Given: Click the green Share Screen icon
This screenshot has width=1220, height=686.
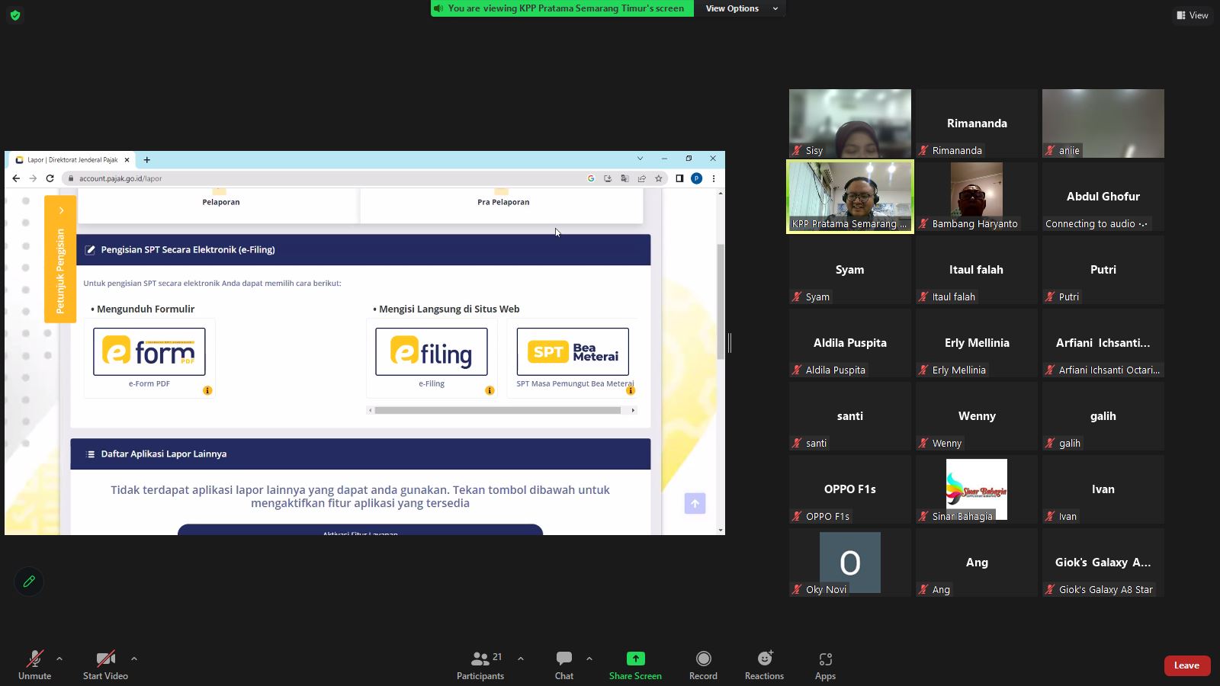Looking at the screenshot, I should [x=635, y=659].
